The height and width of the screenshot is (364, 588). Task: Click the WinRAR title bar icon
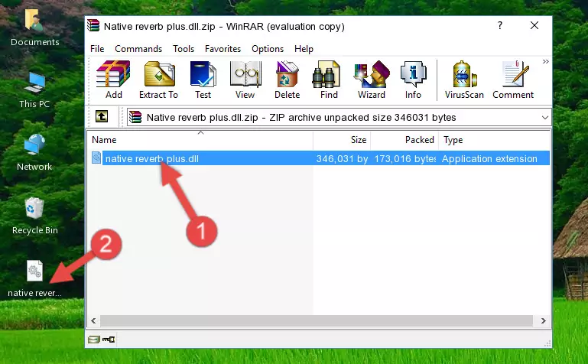(x=93, y=25)
